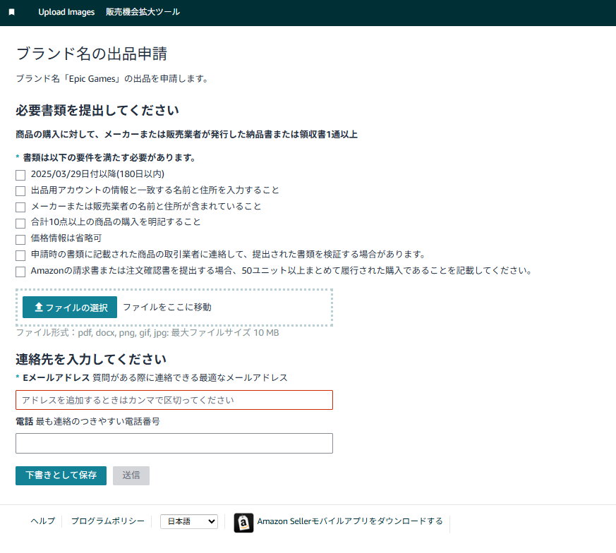The image size is (616, 553).
Task: Open 販売機会拡大ツール menu item
Action: tap(143, 13)
